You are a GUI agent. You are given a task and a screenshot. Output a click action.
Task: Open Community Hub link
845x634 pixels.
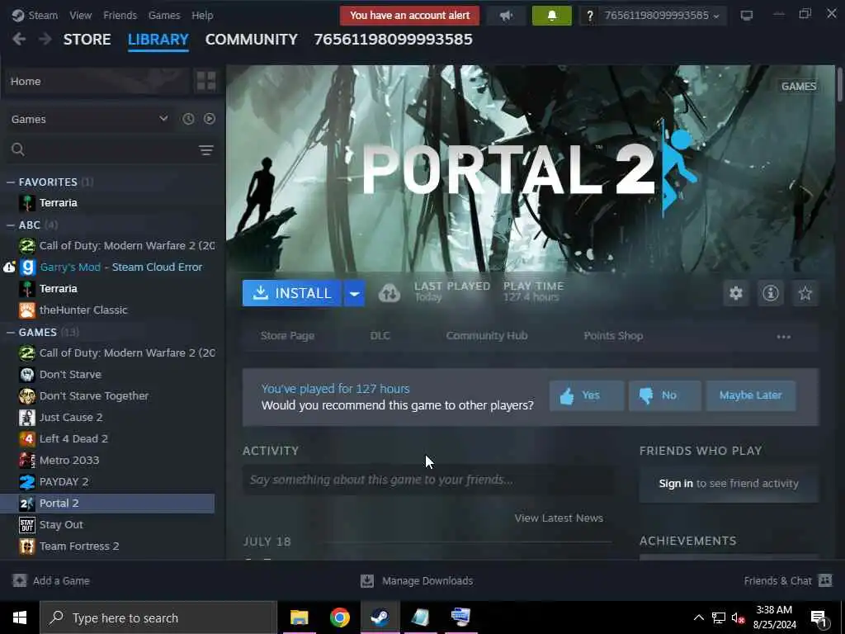pos(487,336)
